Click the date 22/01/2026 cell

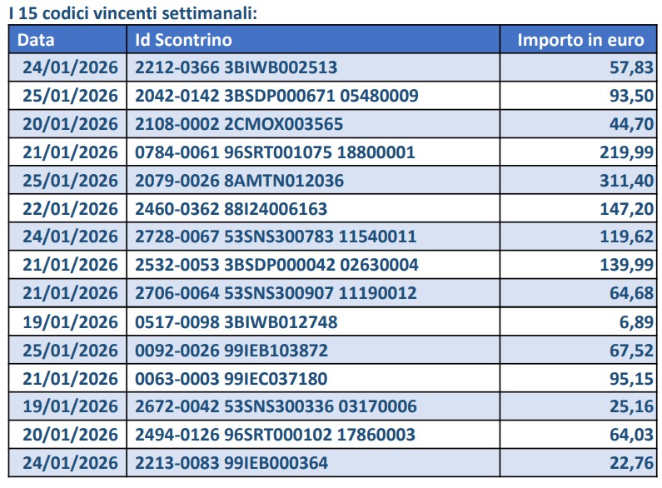coord(70,209)
